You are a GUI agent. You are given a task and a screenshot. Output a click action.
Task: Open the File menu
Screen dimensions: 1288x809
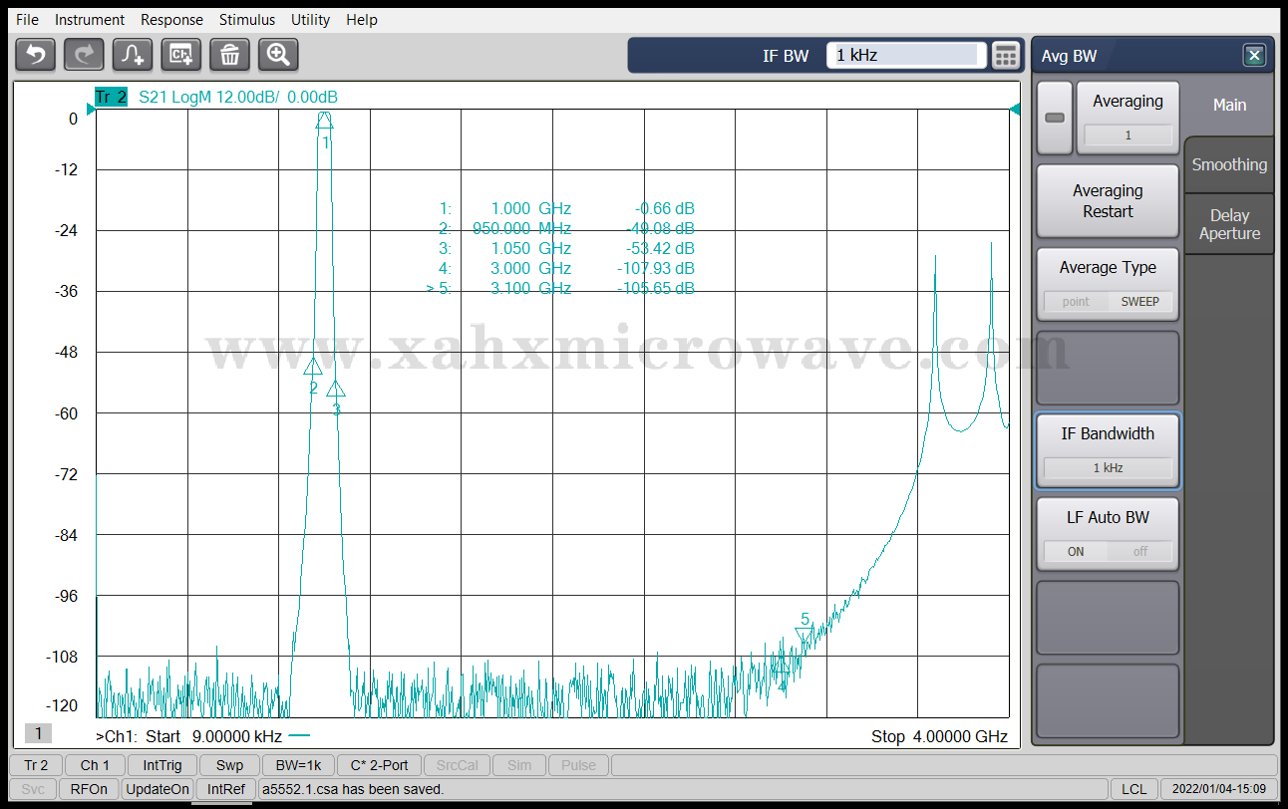(27, 19)
